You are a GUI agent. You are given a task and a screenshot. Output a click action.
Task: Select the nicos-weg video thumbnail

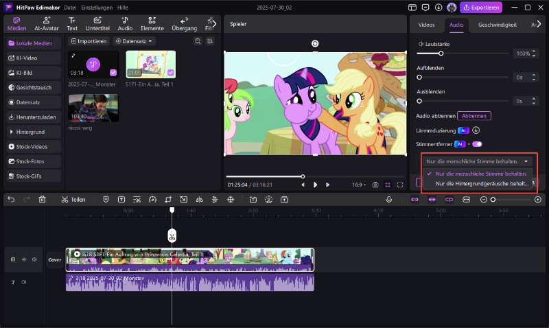coord(93,108)
